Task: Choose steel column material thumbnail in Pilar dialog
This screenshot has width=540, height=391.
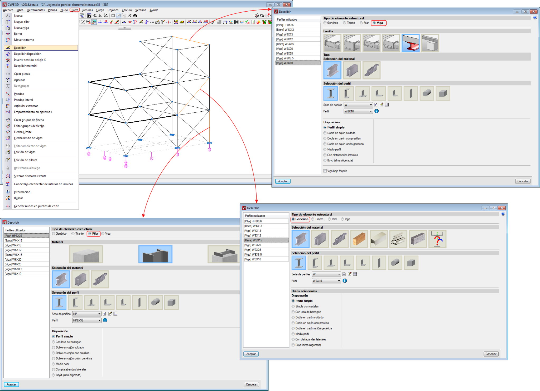Action: point(155,254)
